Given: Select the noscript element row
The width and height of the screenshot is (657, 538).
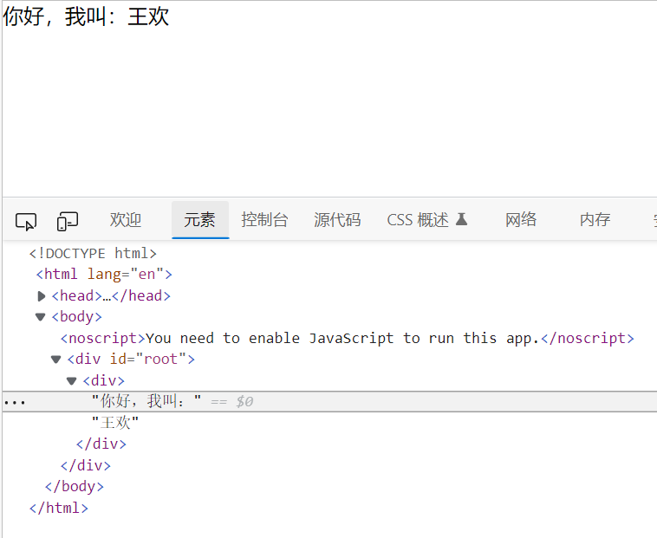Looking at the screenshot, I should click(348, 338).
